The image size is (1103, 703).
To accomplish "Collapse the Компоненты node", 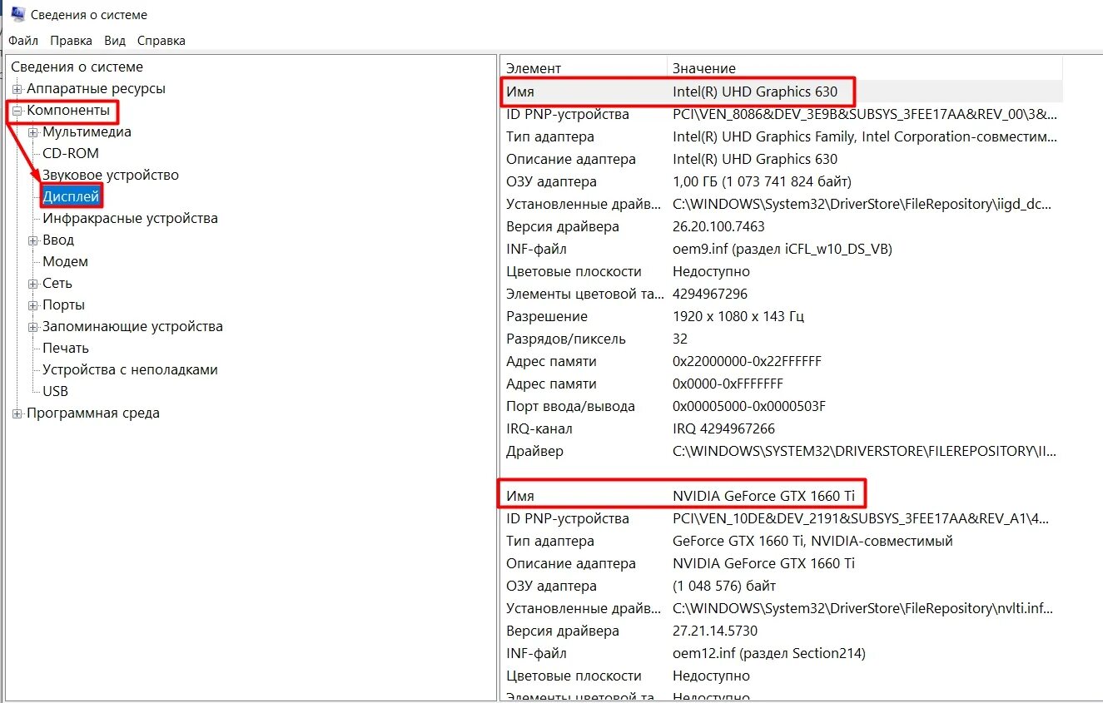I will click(x=17, y=111).
